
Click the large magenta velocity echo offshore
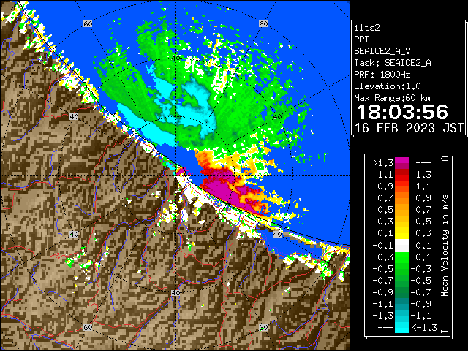(x=221, y=188)
